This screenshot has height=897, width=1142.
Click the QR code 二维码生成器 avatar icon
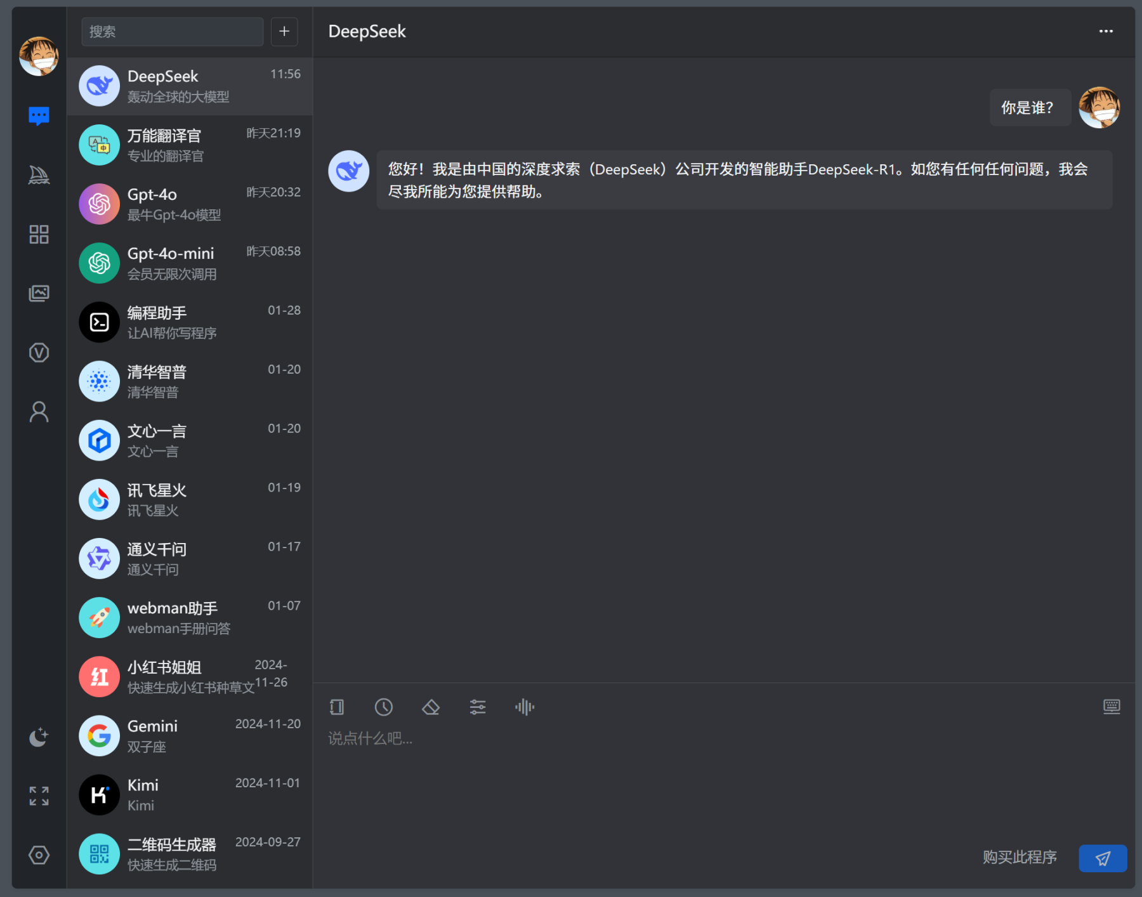tap(99, 853)
